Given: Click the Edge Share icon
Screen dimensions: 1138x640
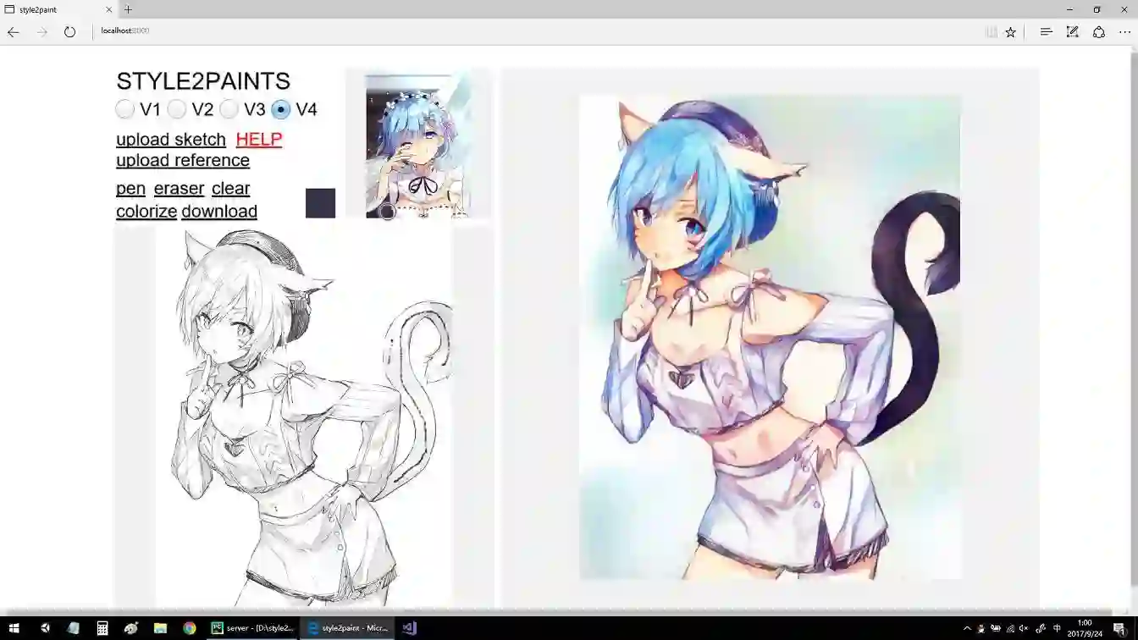Looking at the screenshot, I should pyautogui.click(x=1099, y=32).
